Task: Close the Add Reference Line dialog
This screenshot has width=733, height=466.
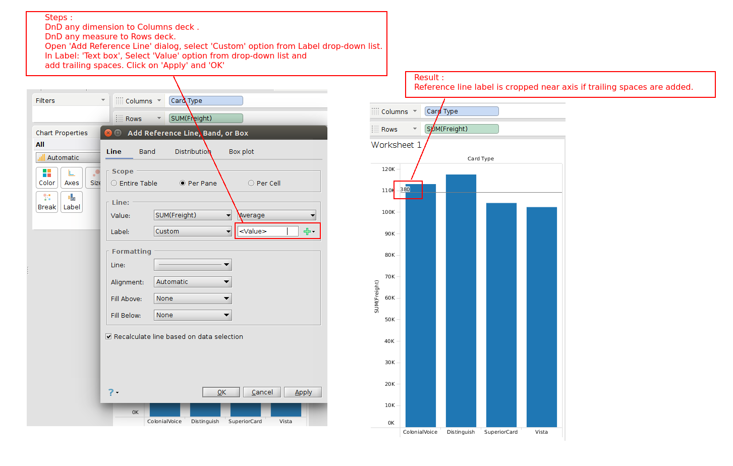Action: [108, 133]
